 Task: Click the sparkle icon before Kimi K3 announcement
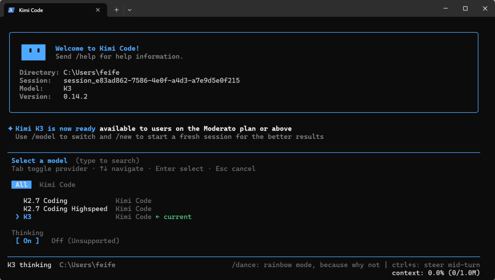click(x=11, y=128)
